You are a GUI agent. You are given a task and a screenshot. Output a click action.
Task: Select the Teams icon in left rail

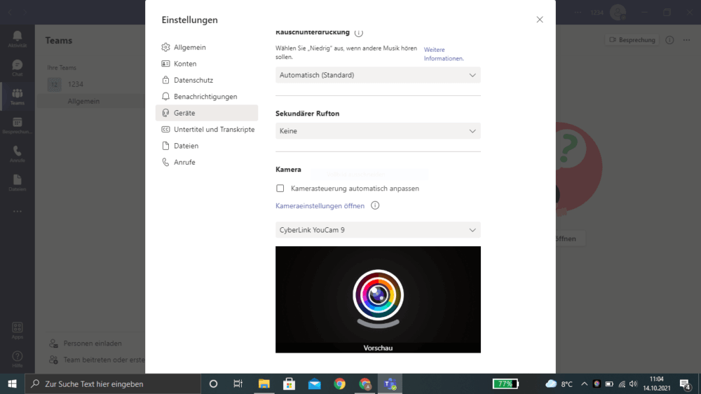(17, 97)
